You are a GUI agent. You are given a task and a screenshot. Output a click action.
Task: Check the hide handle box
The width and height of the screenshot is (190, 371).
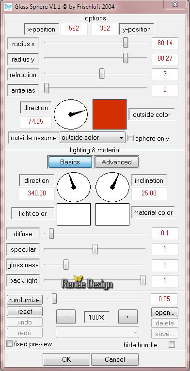[x=172, y=345]
